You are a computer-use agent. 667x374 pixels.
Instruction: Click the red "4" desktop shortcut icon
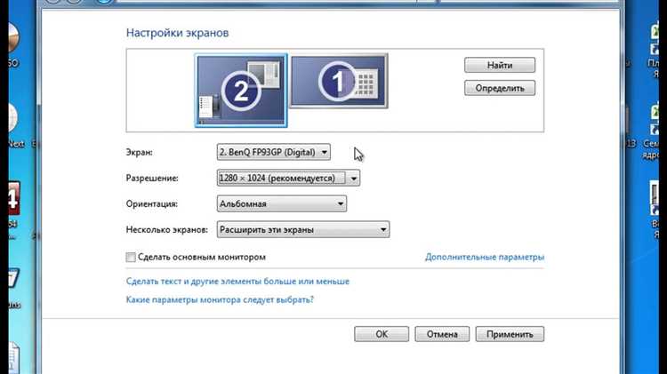[13, 199]
